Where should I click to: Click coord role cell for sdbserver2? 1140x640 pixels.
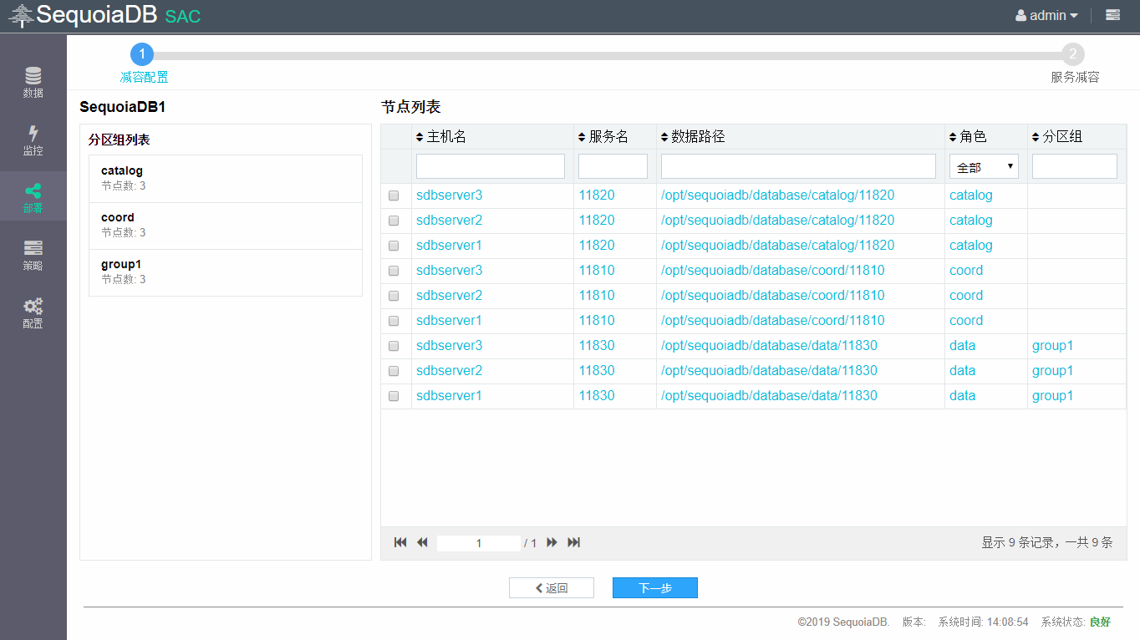[966, 296]
